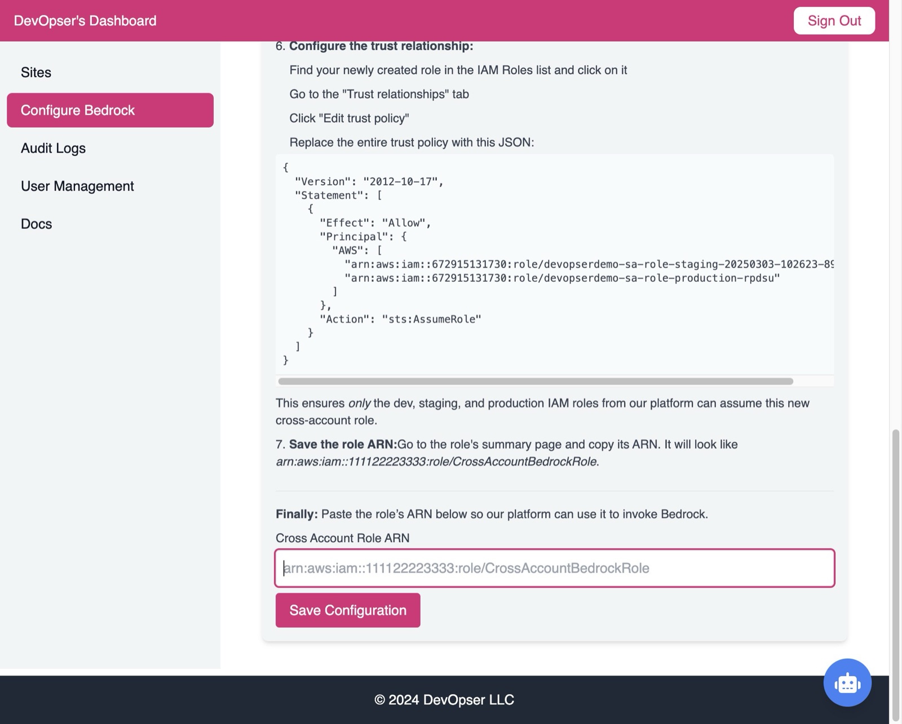Viewport: 902px width, 724px height.
Task: Open the chatbot assistant icon
Action: click(x=847, y=682)
